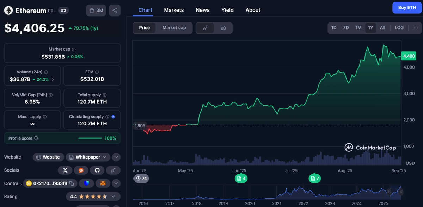The height and width of the screenshot is (207, 423).
Task: Open the chain link social icon
Action: pos(113,170)
